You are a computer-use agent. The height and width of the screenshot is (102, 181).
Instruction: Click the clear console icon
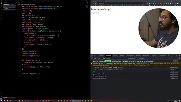pyautogui.click(x=95, y=58)
